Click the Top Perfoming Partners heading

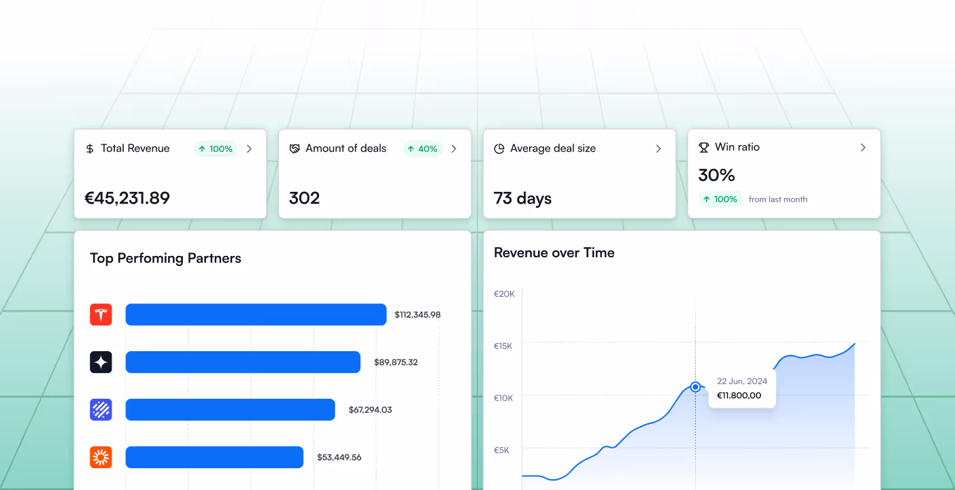[165, 258]
